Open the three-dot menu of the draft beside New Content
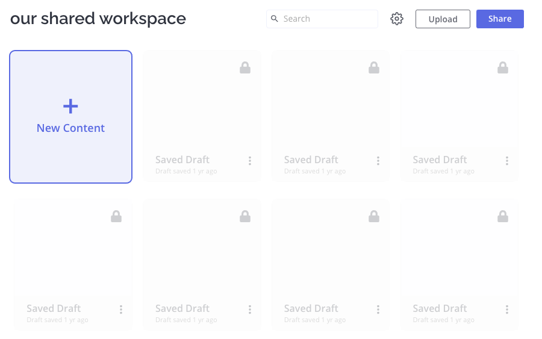The image size is (542, 339). (250, 161)
